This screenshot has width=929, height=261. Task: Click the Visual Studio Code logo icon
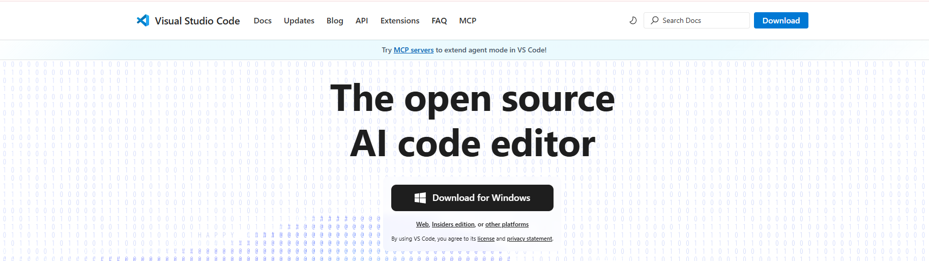coord(143,20)
